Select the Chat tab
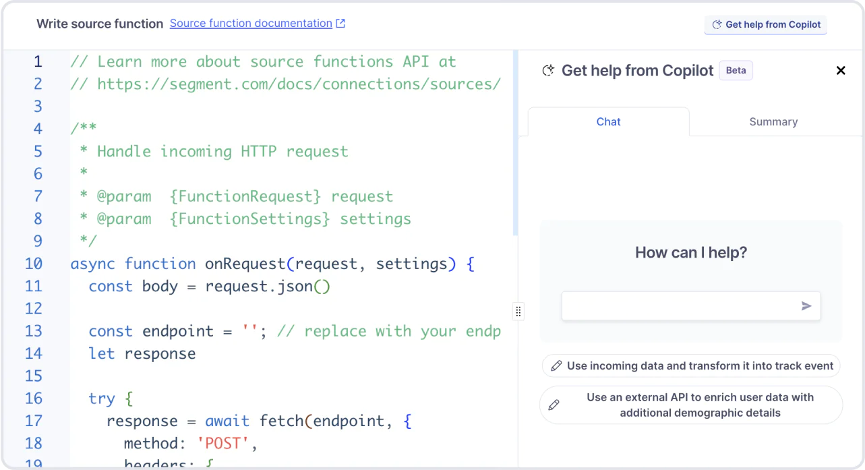This screenshot has width=865, height=470. [x=608, y=121]
